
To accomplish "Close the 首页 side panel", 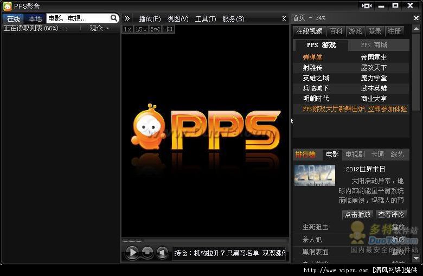I will 416,18.
